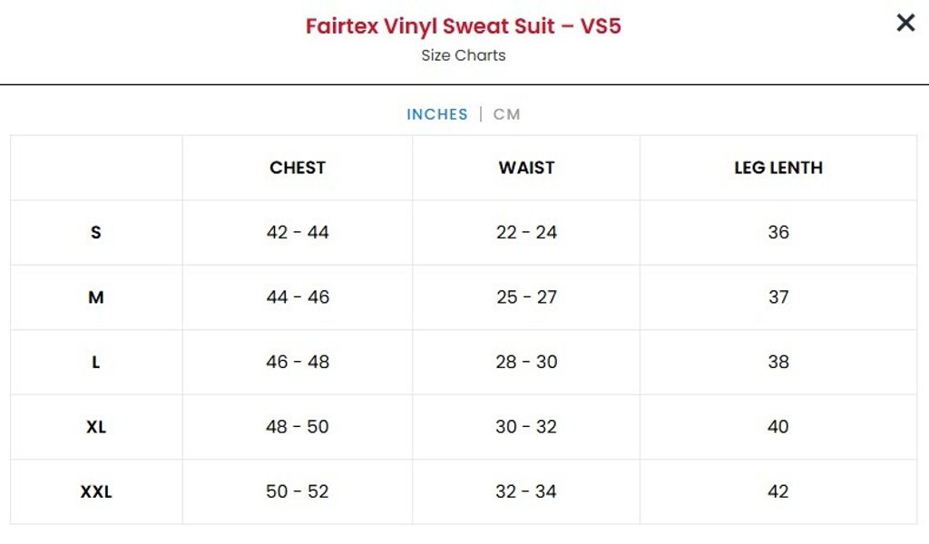The image size is (929, 544).
Task: Click the 50 - 52 chest cell
Action: point(298,491)
